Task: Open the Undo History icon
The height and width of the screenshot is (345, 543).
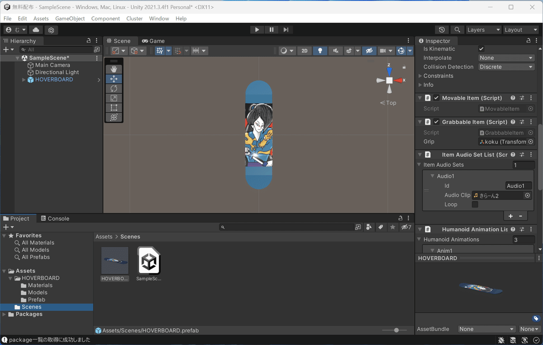Action: 442,30
